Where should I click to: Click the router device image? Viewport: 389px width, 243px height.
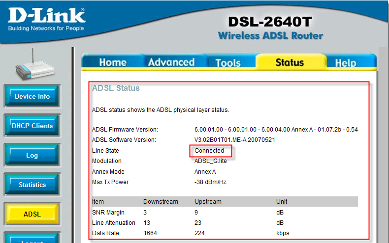pos(34,66)
